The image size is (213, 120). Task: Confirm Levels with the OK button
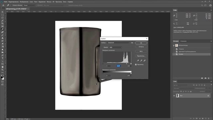point(141,43)
